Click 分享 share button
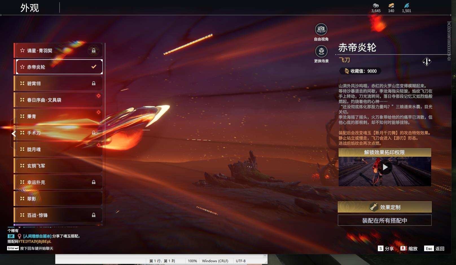Image resolution: width=456 pixels, height=265 pixels. 386,248
